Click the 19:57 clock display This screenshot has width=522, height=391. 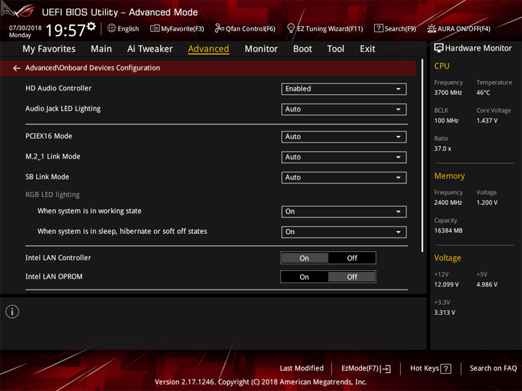(65, 30)
